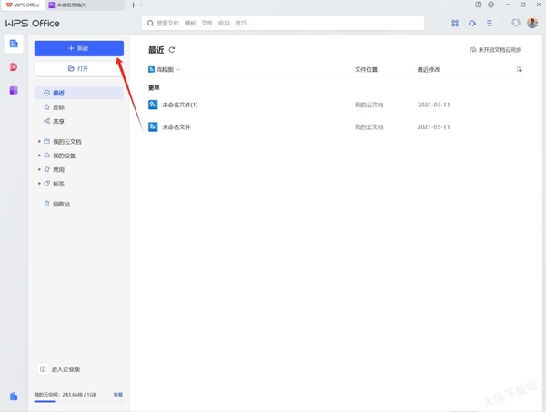The width and height of the screenshot is (546, 412).
Task: Open the 流程图 file type filter dropdown
Action: (x=165, y=69)
